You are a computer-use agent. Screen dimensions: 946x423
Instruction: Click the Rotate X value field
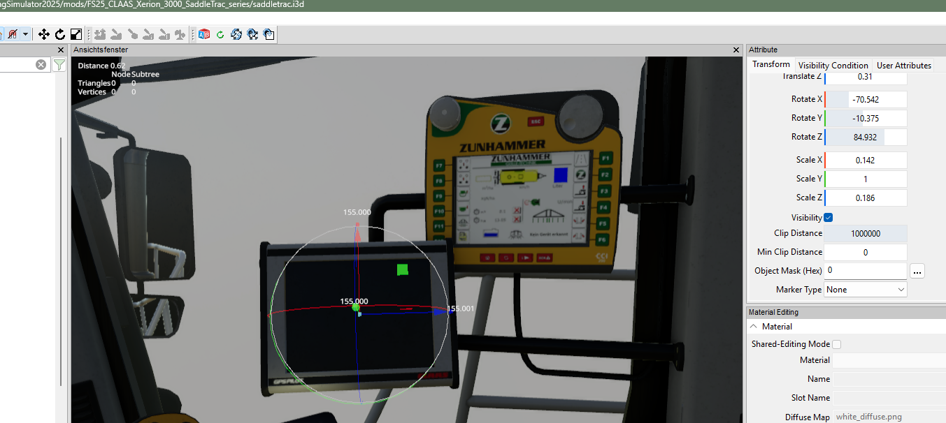point(866,100)
